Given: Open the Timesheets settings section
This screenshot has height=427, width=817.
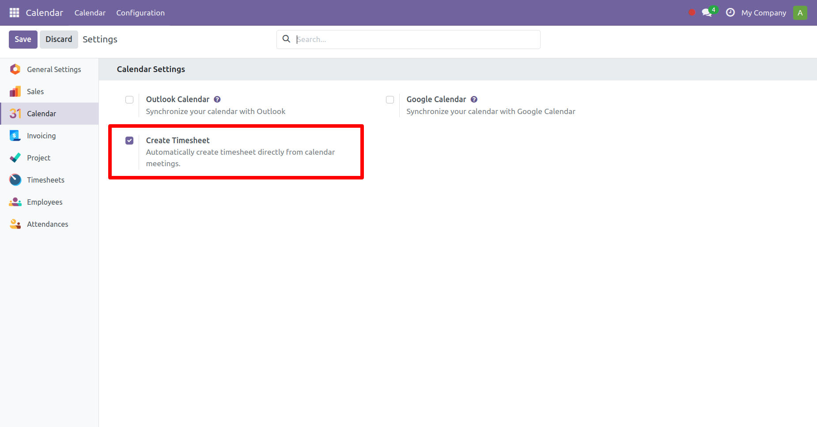Looking at the screenshot, I should pos(15,179).
